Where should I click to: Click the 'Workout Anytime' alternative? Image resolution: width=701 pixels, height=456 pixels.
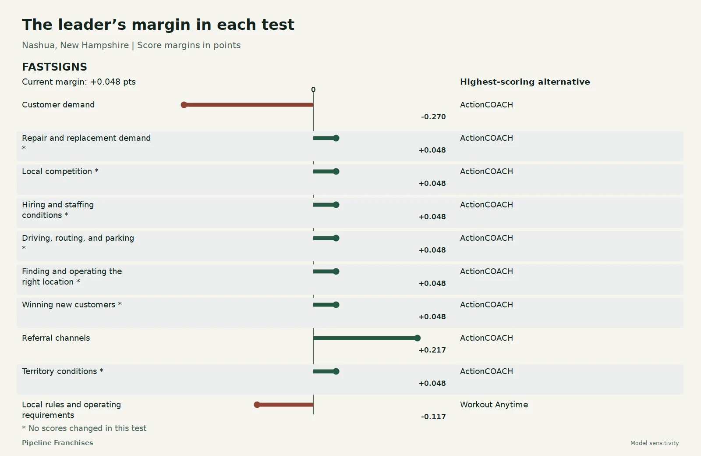pyautogui.click(x=494, y=405)
